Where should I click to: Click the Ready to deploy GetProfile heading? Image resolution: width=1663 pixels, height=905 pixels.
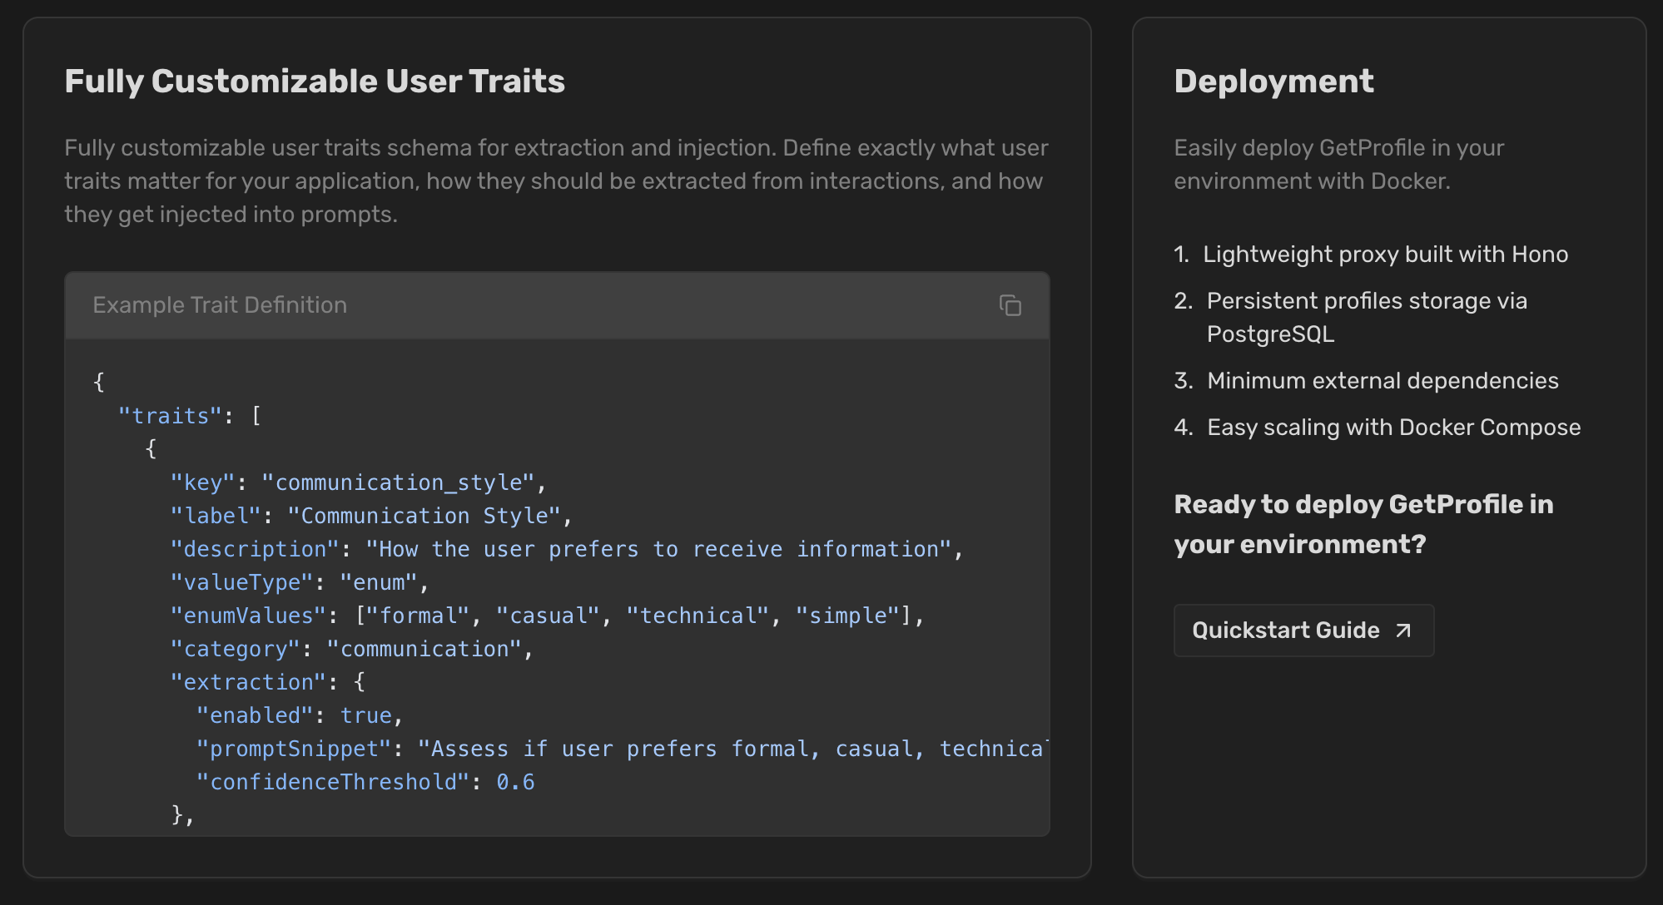coord(1363,524)
